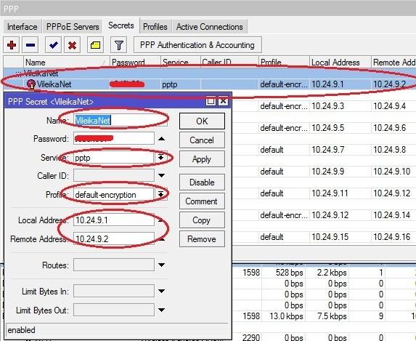Click the VileikaNet secret row icon
416x341 pixels.
(31, 84)
